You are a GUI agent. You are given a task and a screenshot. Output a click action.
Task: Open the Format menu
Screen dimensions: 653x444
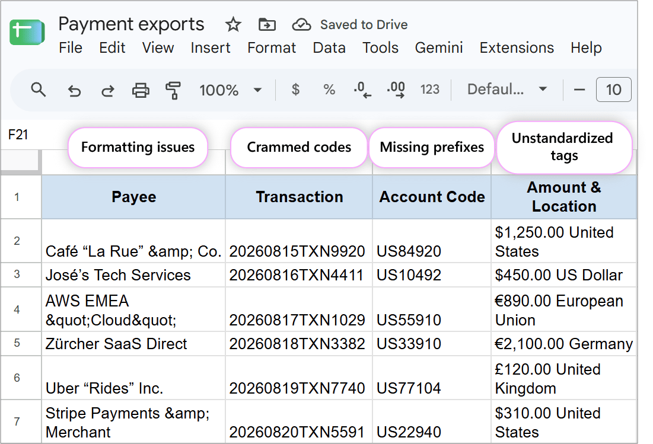(x=272, y=48)
